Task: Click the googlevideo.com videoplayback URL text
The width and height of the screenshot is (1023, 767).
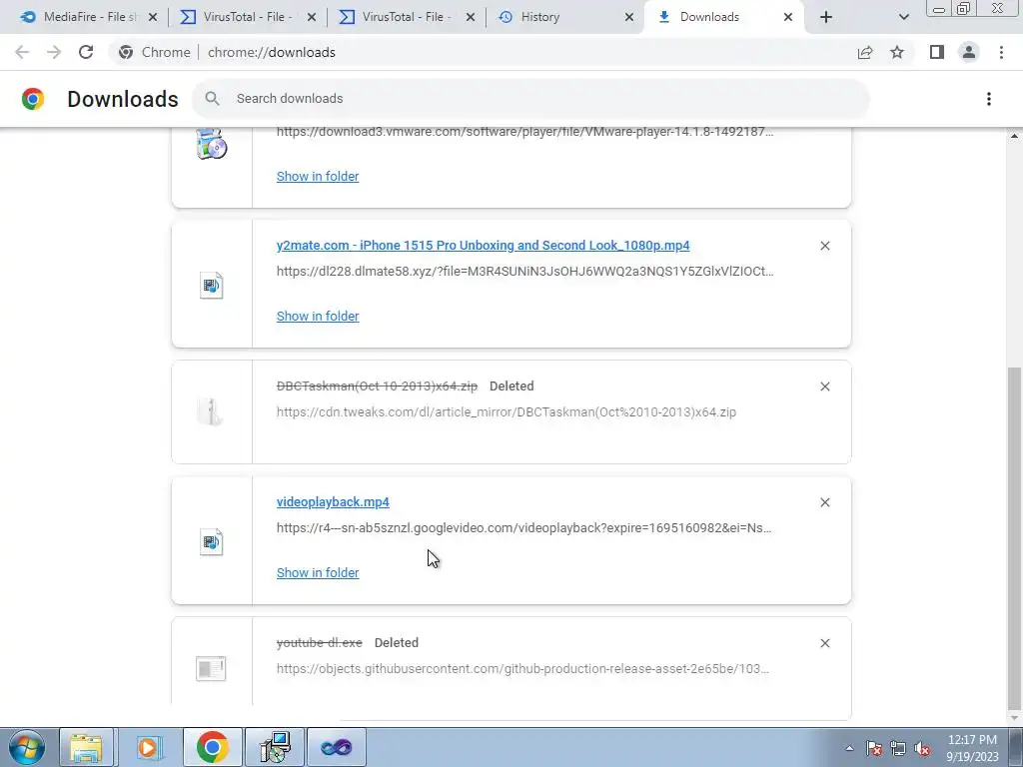Action: pos(523,527)
